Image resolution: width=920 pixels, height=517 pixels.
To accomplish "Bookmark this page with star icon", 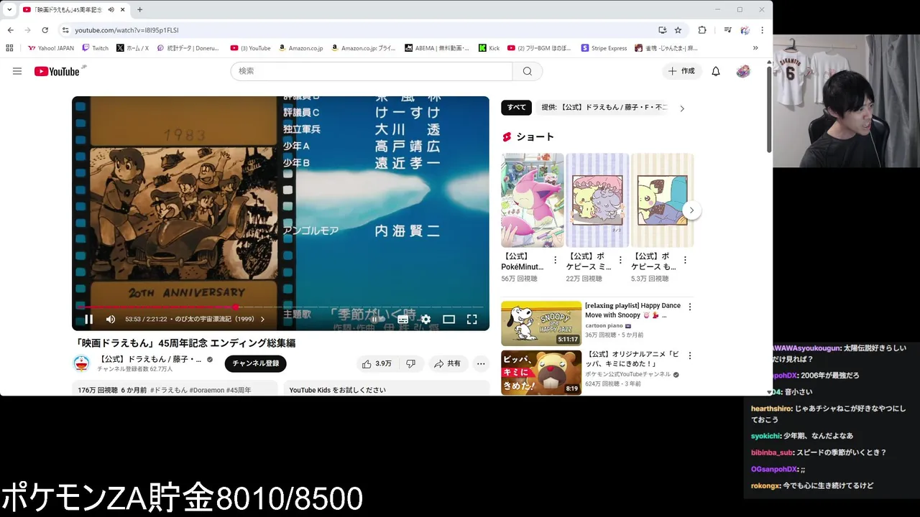I will (x=678, y=30).
